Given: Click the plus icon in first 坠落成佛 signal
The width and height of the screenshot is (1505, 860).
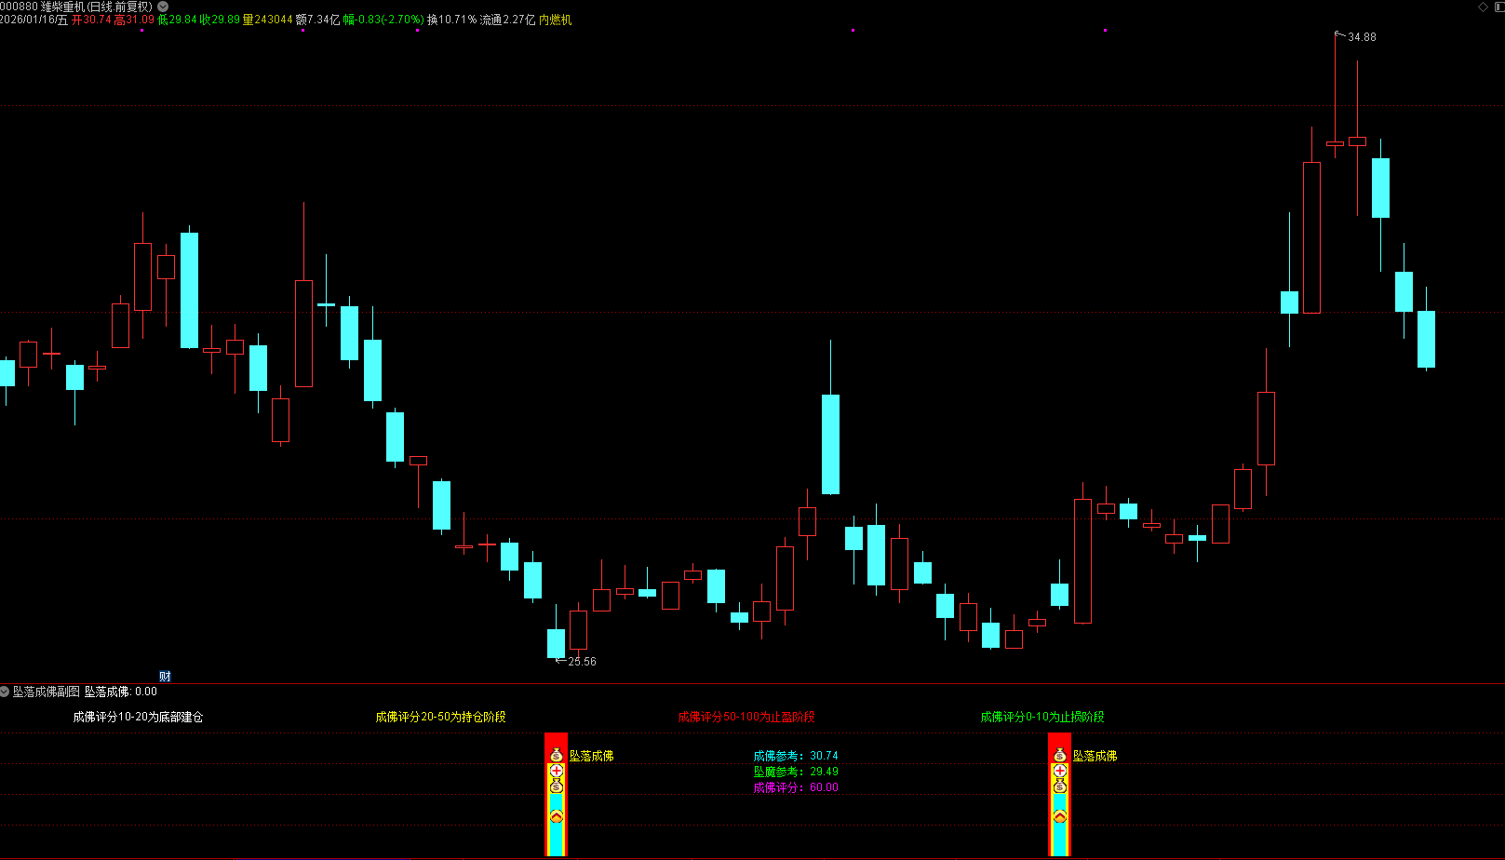Looking at the screenshot, I should click(557, 771).
